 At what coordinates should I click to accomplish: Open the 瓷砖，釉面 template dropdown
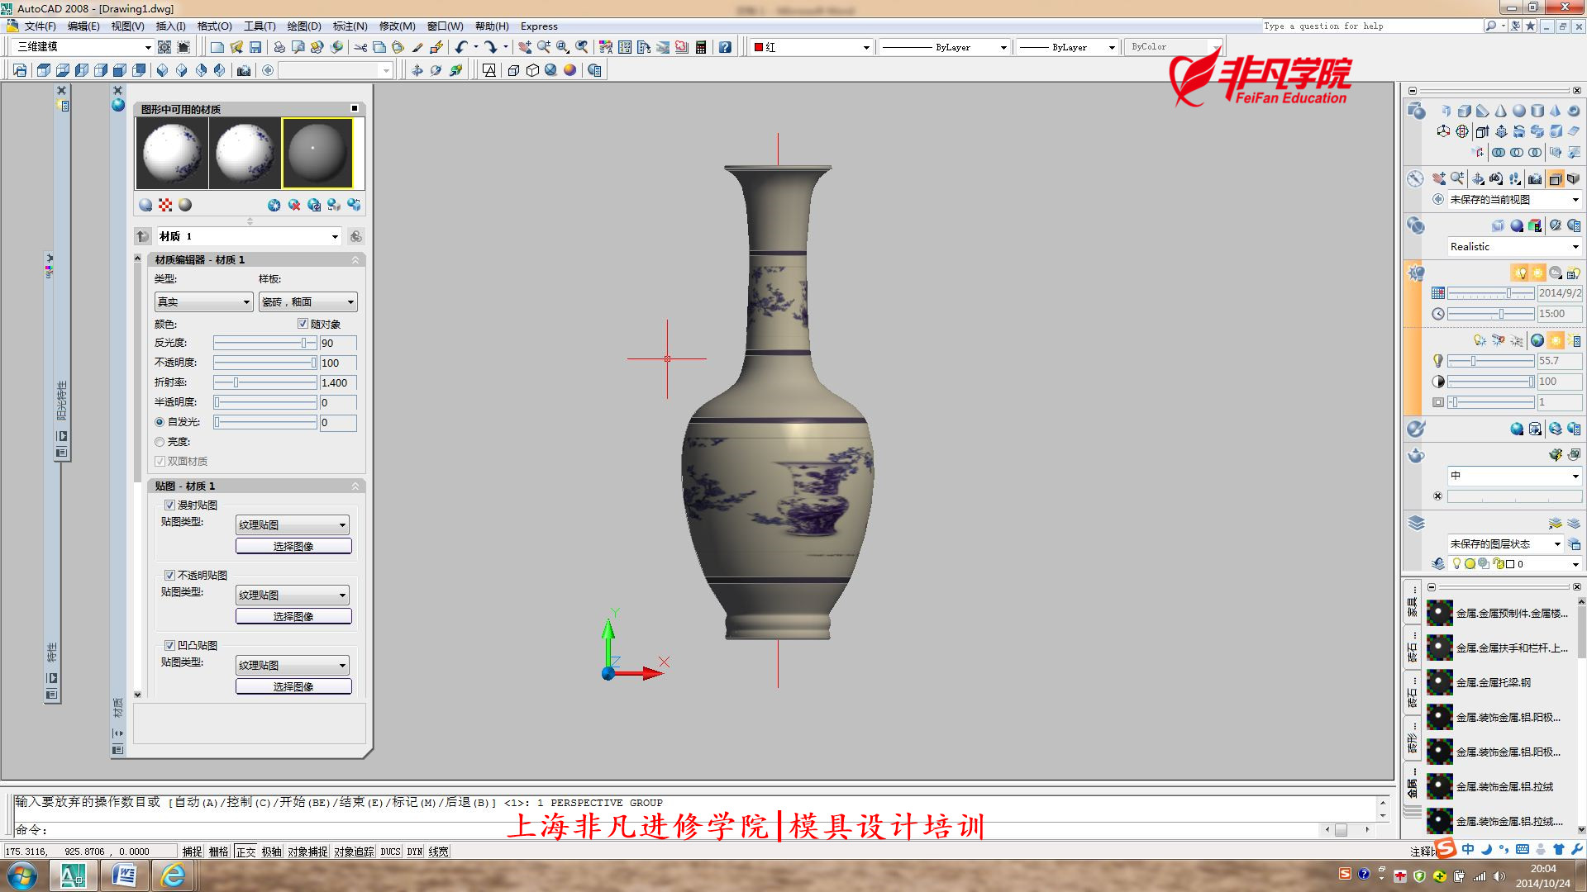307,301
